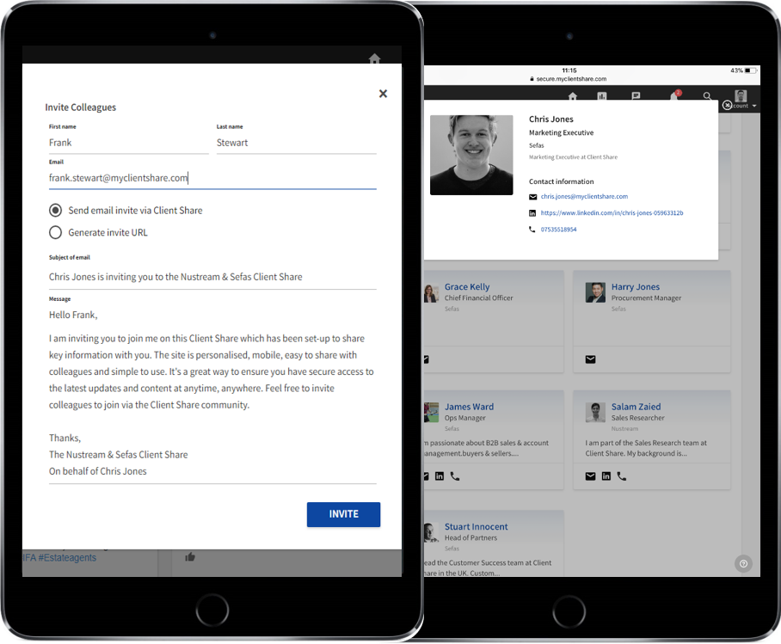Click the analytics bar chart icon
Viewport: 781px width, 644px height.
tap(602, 97)
